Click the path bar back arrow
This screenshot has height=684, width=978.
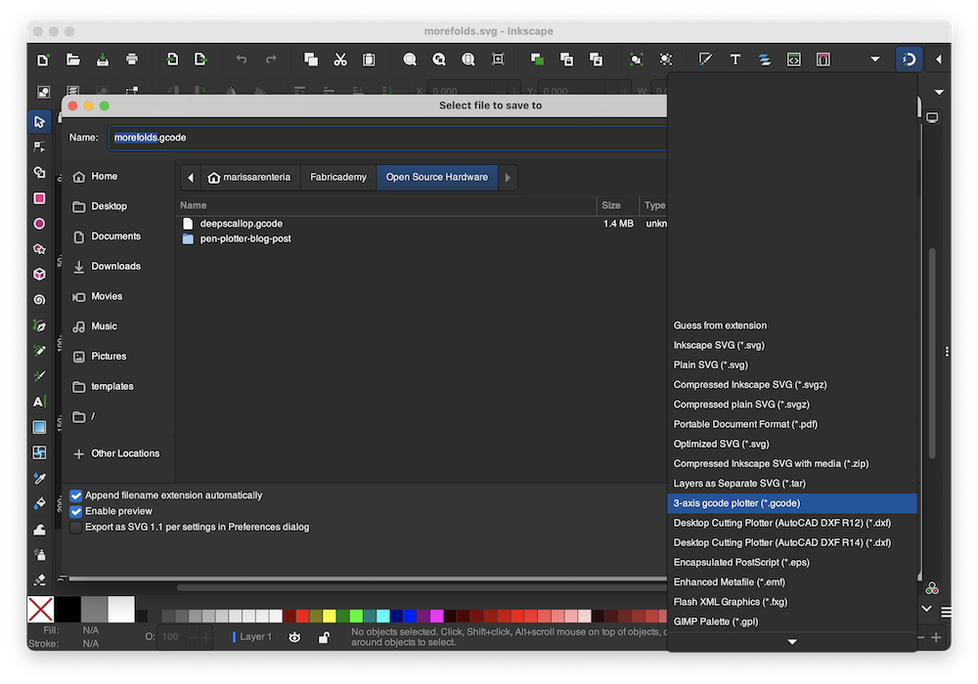point(190,178)
